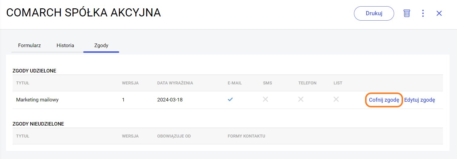Click the COMARCH SPÓŁKA AKCYJNA heading
Screen dimensions: 457x159
(84, 13)
